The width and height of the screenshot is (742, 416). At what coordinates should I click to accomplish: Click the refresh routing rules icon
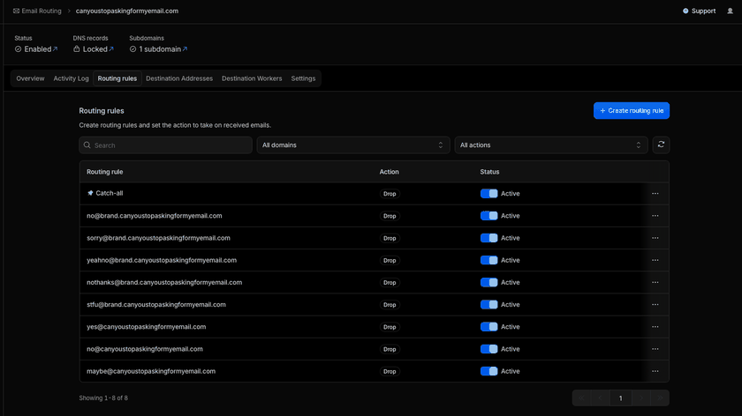click(x=661, y=145)
